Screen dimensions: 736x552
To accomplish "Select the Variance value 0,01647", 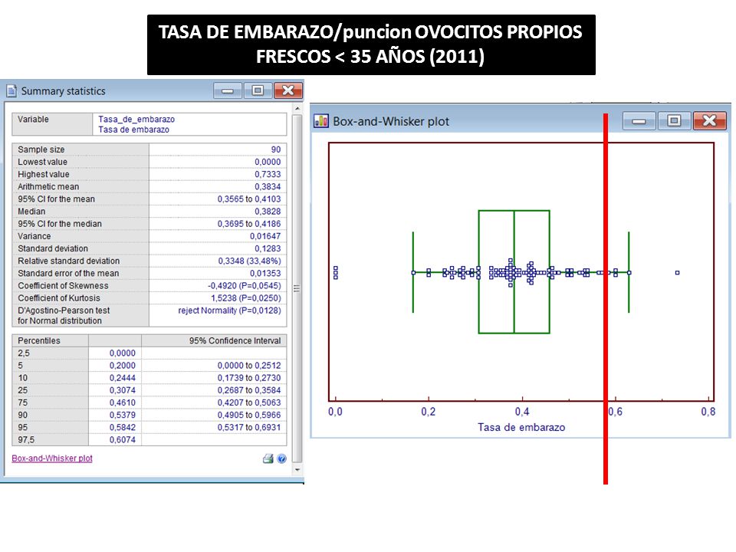I will click(x=265, y=236).
